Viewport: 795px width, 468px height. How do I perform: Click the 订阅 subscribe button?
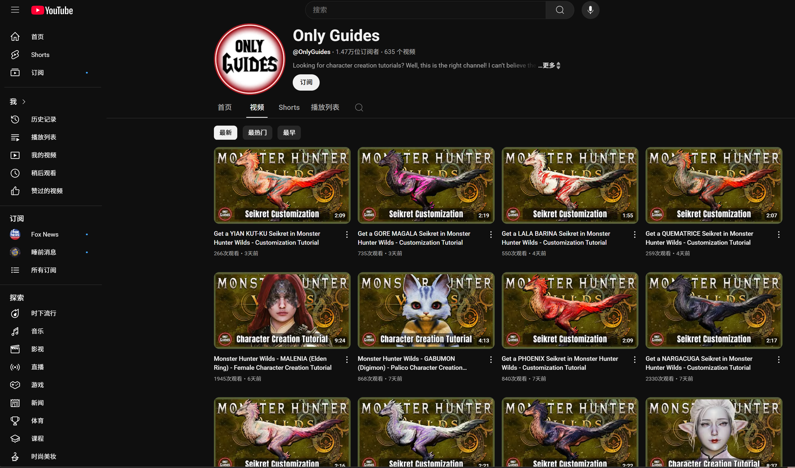coord(306,83)
